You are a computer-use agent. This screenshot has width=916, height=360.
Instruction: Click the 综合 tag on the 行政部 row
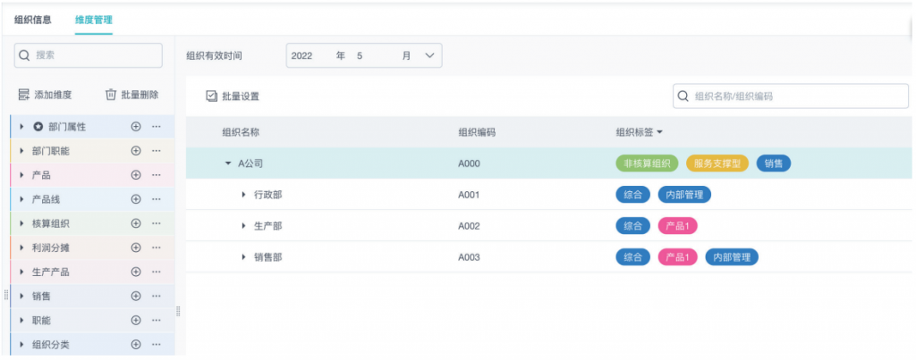pos(632,195)
